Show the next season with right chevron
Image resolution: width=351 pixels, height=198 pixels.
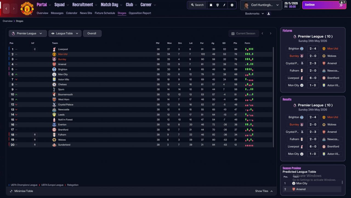270,34
